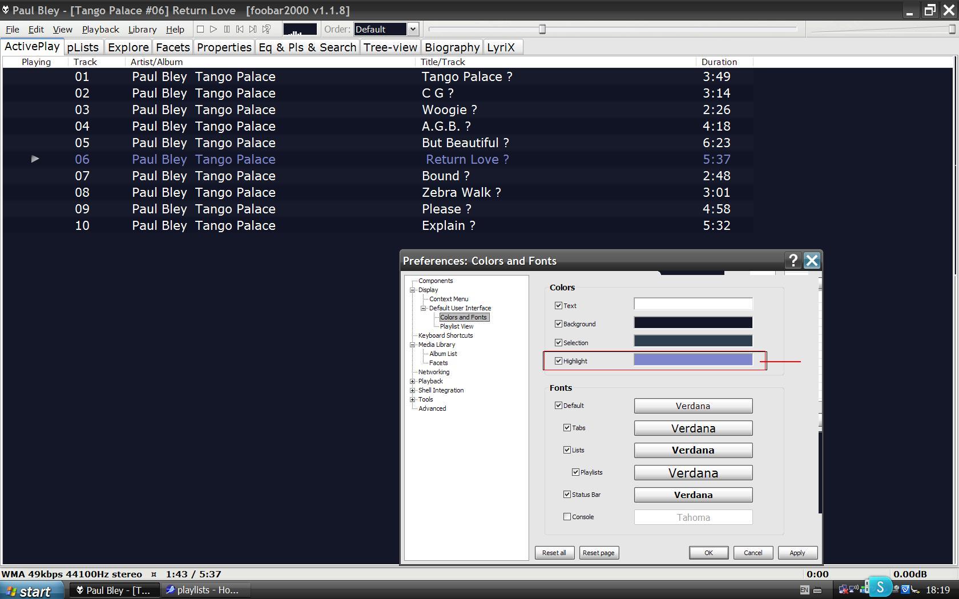Click the Background color swatch
The width and height of the screenshot is (959, 599).
click(693, 323)
